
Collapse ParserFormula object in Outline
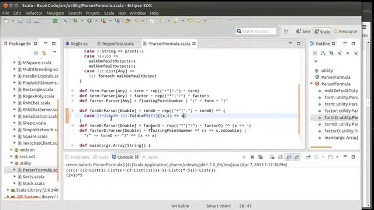tap(311, 83)
